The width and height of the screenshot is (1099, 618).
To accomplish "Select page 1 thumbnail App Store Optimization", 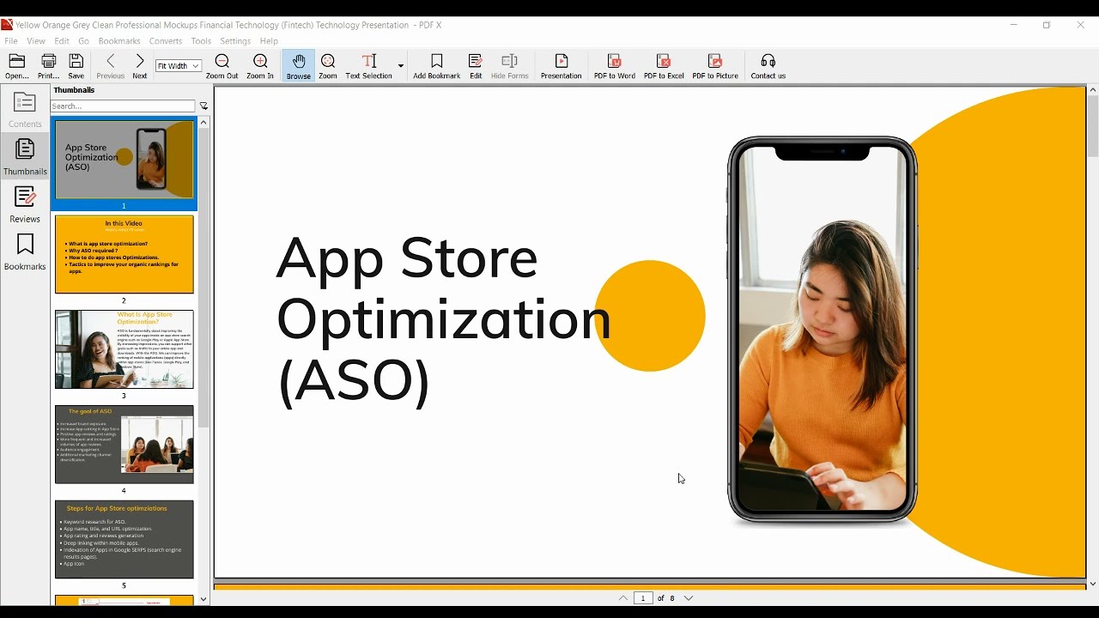I will click(x=124, y=160).
